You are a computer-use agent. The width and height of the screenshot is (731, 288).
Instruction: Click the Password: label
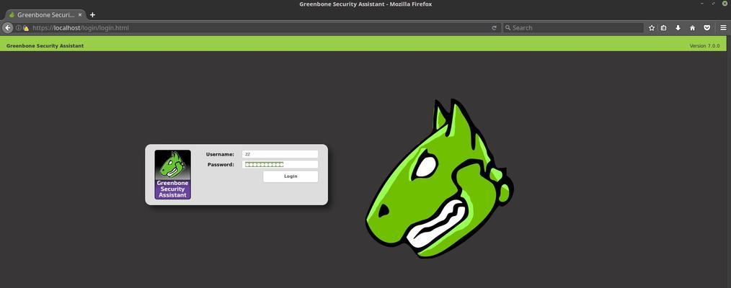(221, 165)
